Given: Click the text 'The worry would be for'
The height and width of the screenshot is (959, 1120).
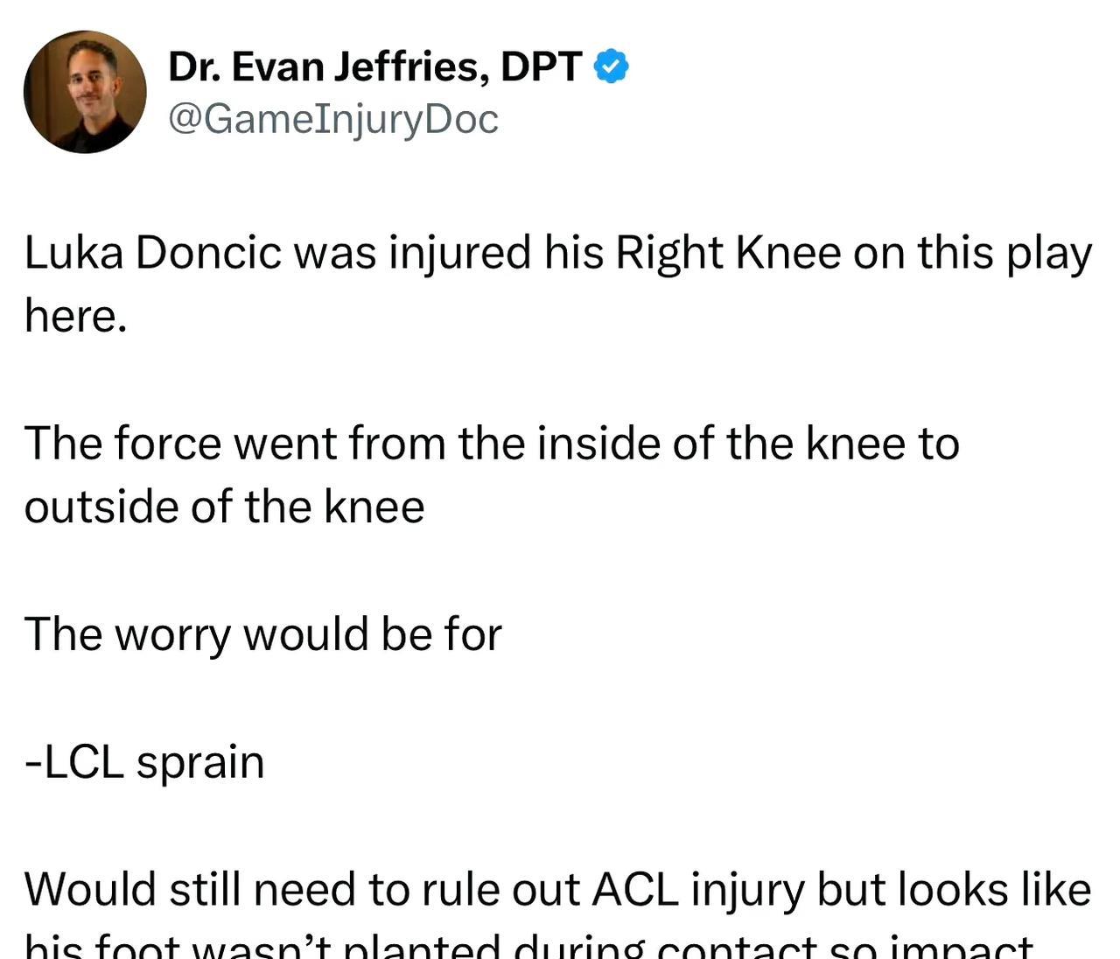Looking at the screenshot, I should click(x=263, y=634).
